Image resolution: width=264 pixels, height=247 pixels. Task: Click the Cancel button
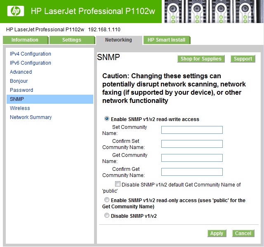coord(243,233)
